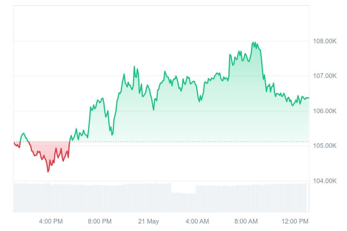The width and height of the screenshot is (347, 231).
Task: Click the lowest point of the red price line
Action: click(x=48, y=172)
